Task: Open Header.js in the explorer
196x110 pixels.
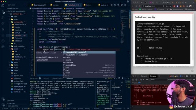Action: tap(18, 30)
